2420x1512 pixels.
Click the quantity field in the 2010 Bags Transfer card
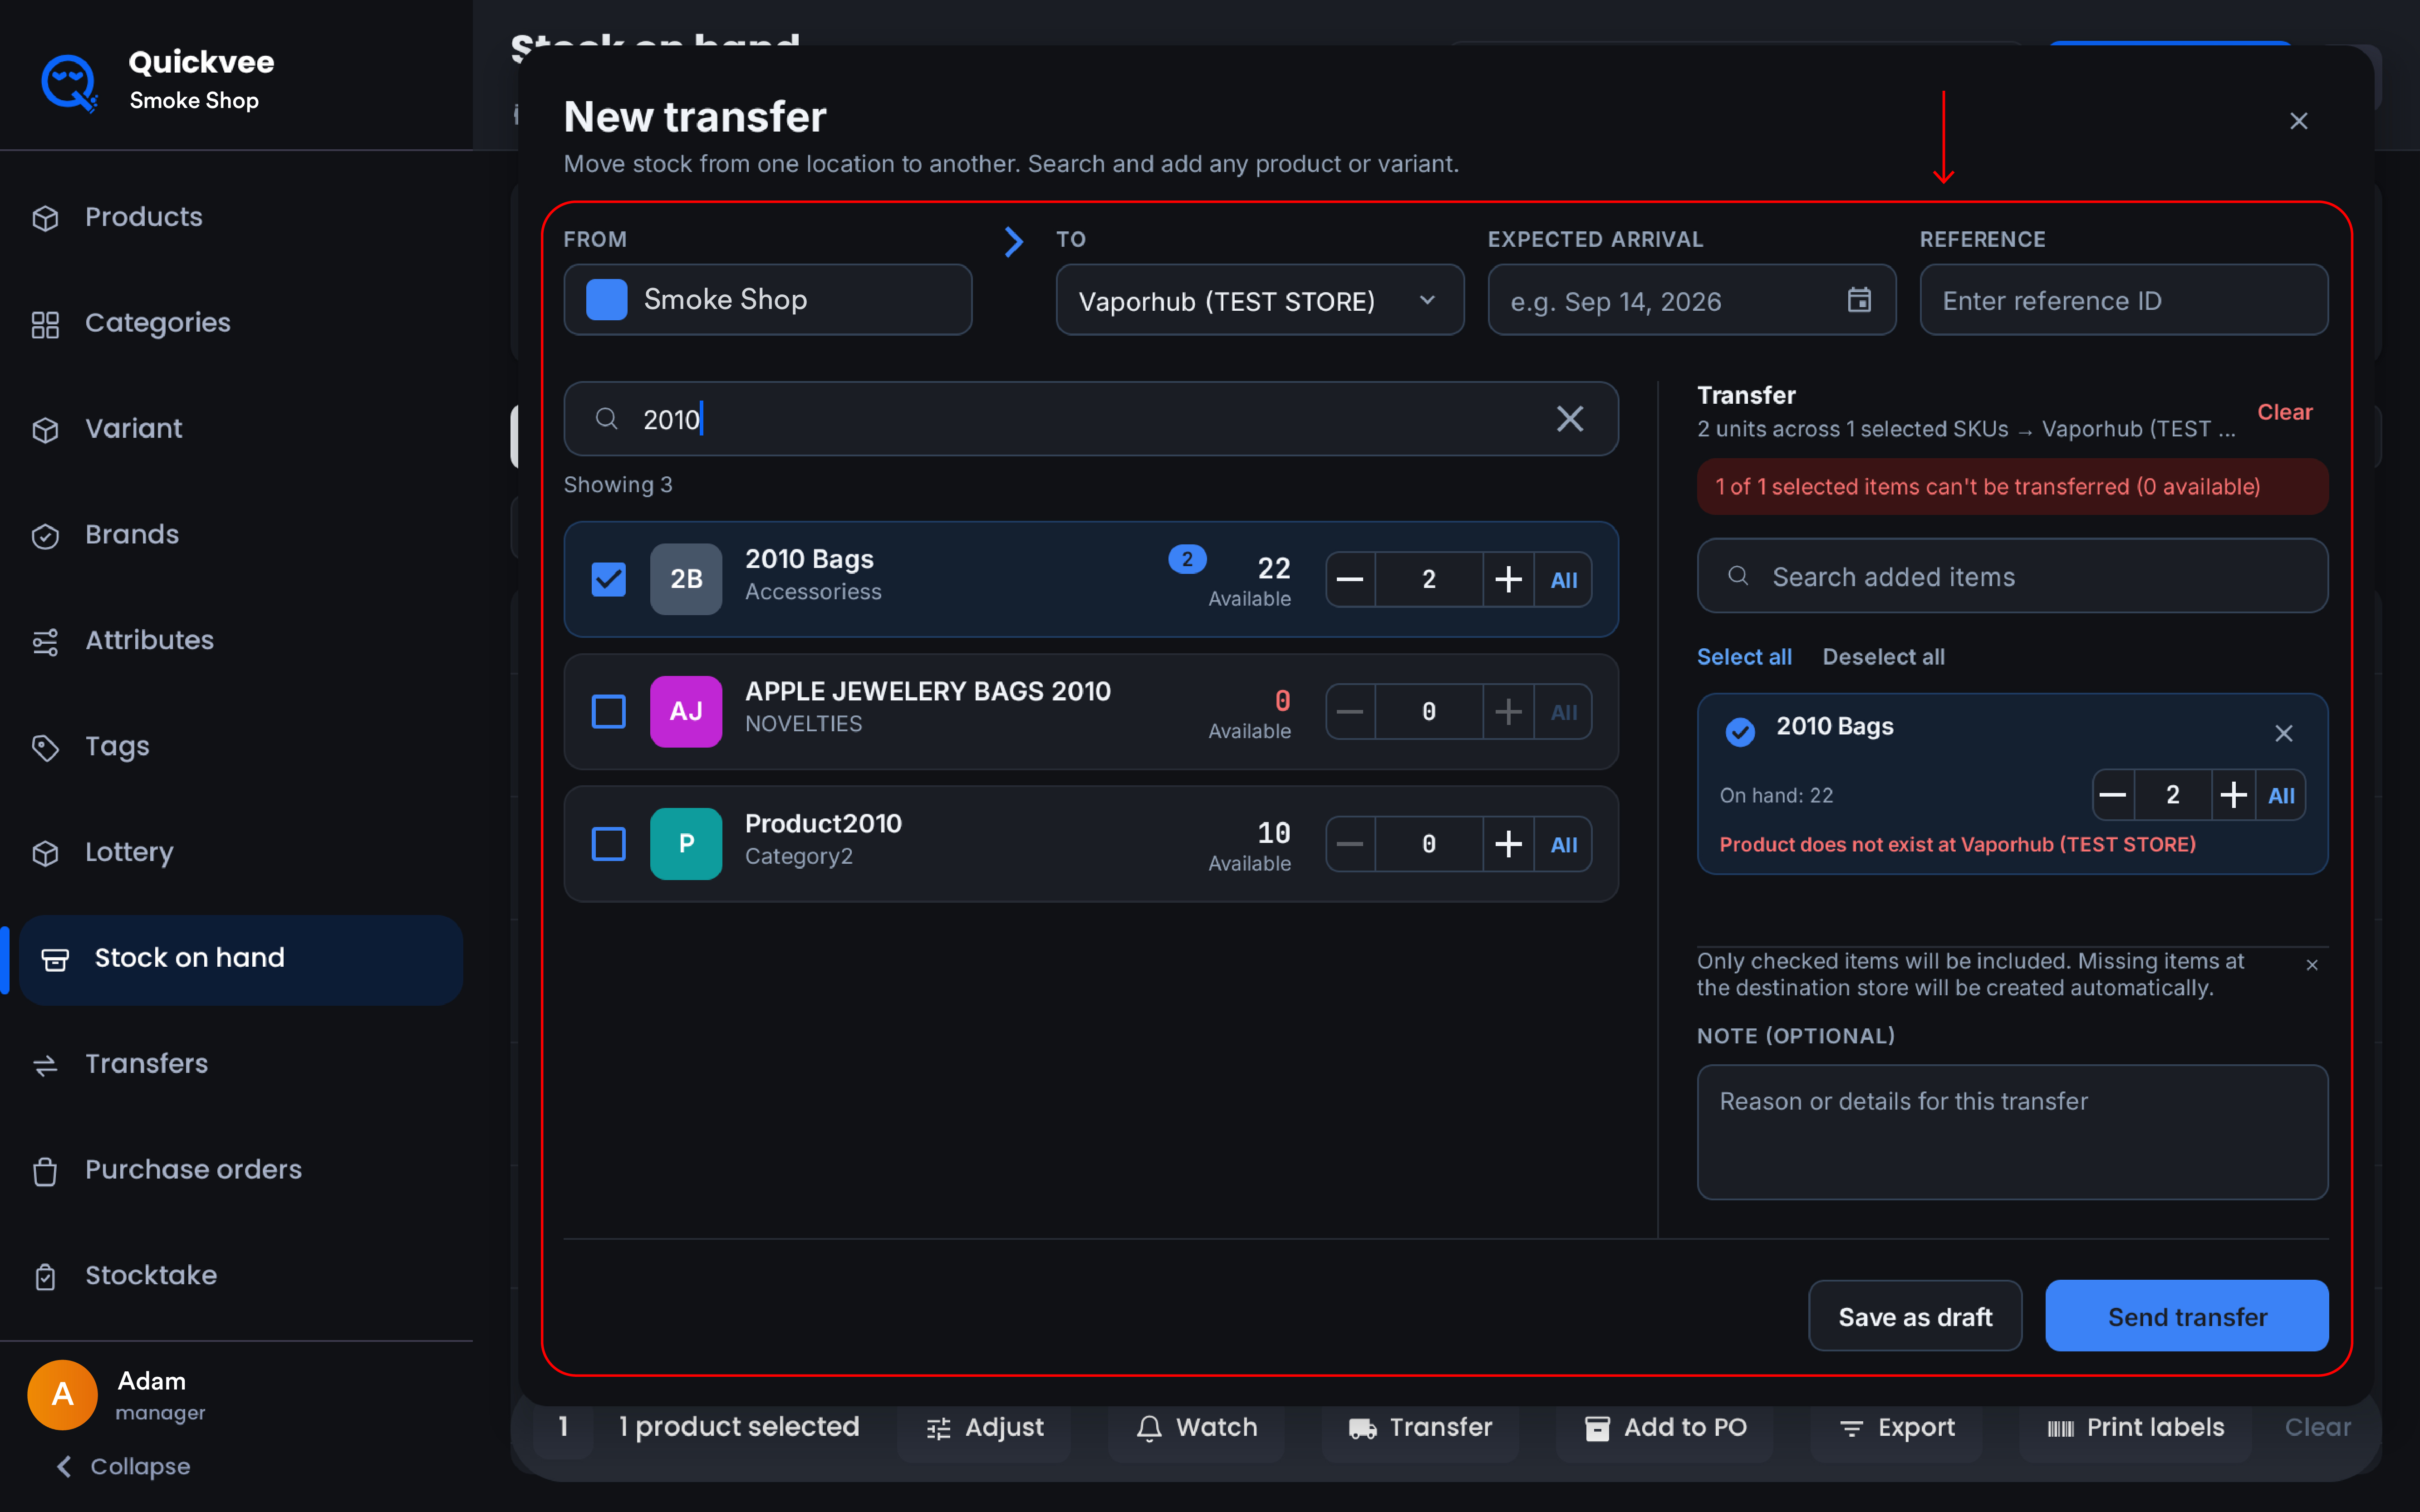tap(2173, 795)
